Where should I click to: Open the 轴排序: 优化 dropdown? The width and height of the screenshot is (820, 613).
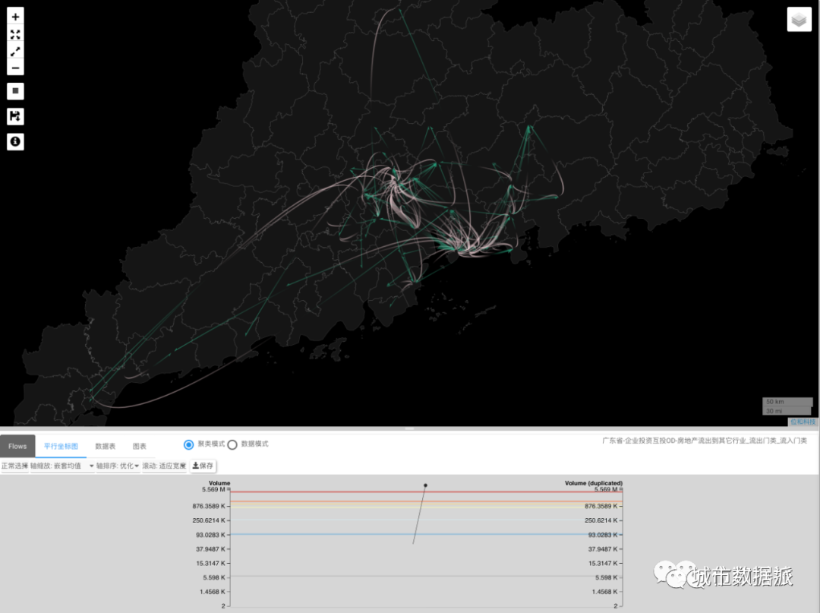coord(118,466)
